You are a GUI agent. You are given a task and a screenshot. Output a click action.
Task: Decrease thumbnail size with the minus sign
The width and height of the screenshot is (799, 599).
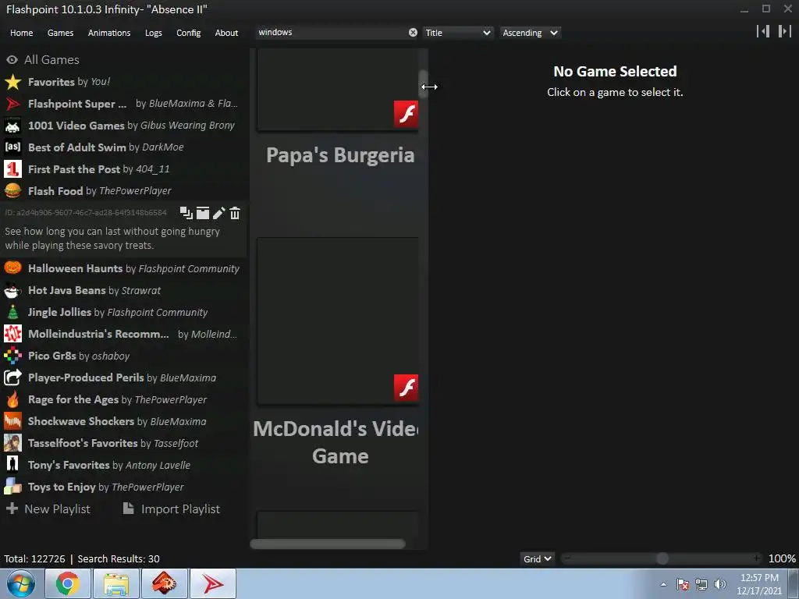[567, 558]
